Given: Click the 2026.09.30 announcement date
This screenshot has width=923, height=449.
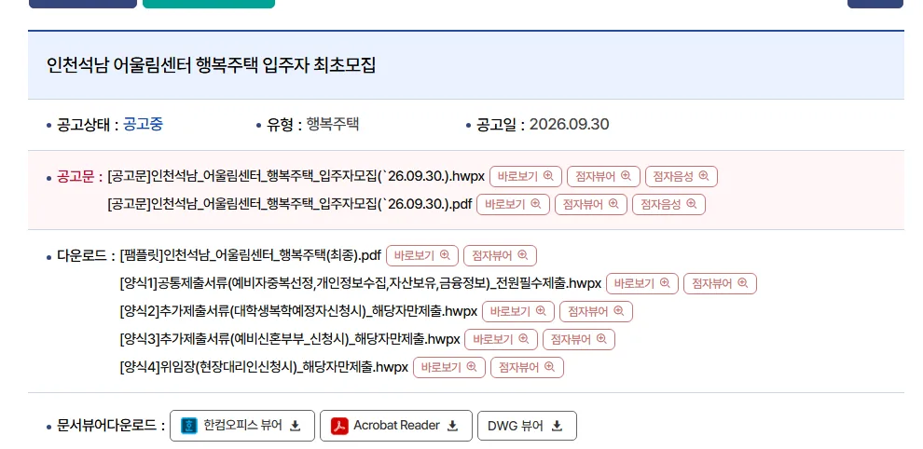Looking at the screenshot, I should 570,125.
